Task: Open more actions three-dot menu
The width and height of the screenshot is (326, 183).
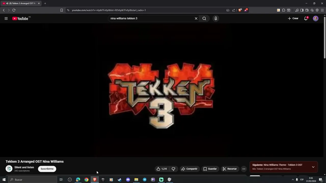Action: (244, 169)
